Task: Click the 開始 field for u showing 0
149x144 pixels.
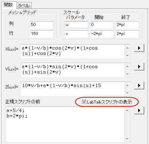Action: [102, 25]
